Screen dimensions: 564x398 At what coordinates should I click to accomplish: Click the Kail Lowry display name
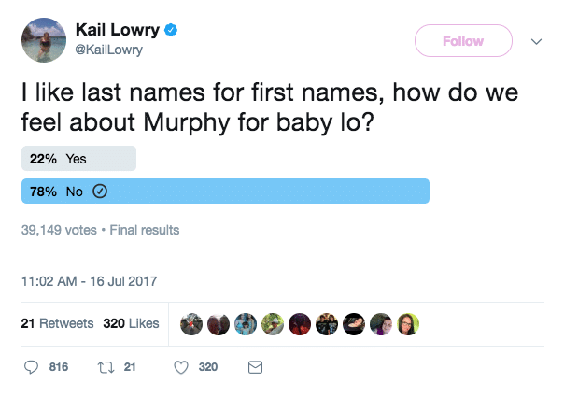click(118, 30)
